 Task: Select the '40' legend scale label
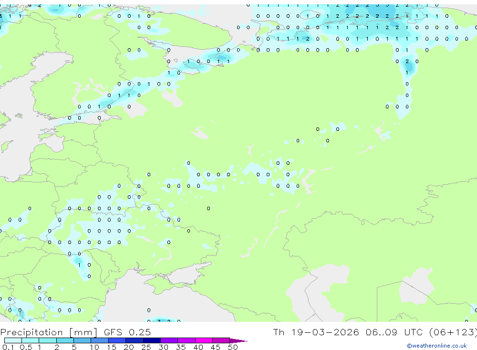tap(198, 347)
